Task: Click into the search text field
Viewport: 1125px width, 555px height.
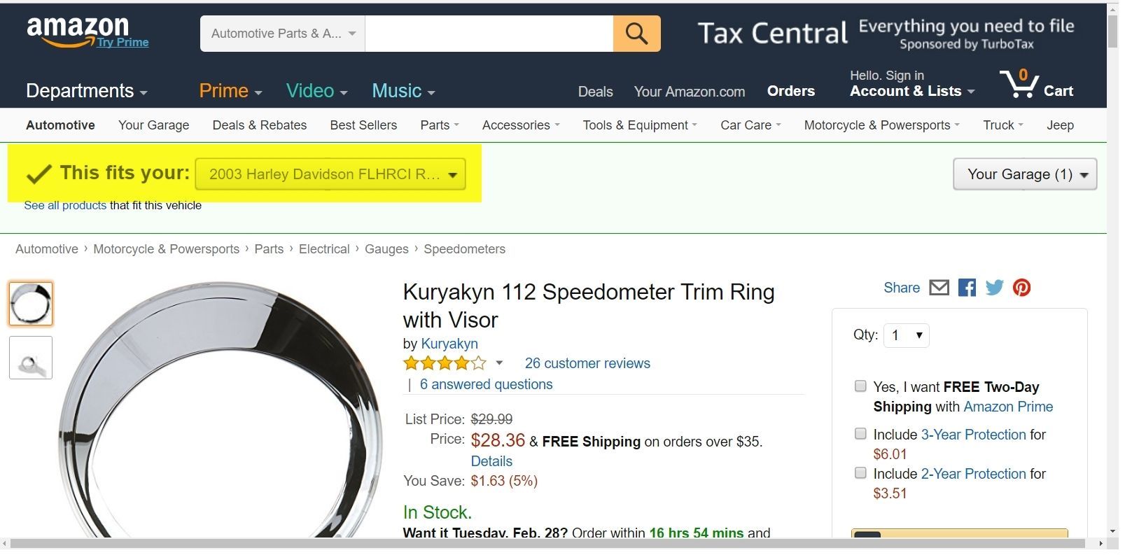Action: (489, 34)
